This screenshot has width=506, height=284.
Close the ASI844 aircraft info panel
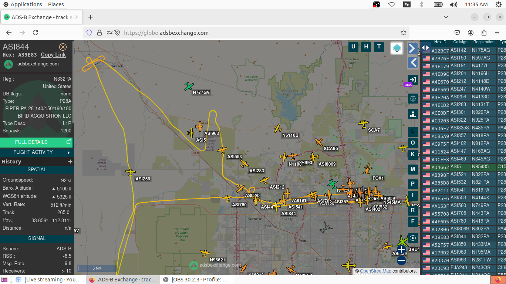[x=63, y=47]
